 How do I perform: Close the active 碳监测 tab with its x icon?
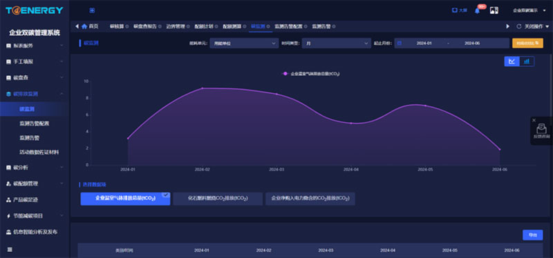(x=268, y=26)
